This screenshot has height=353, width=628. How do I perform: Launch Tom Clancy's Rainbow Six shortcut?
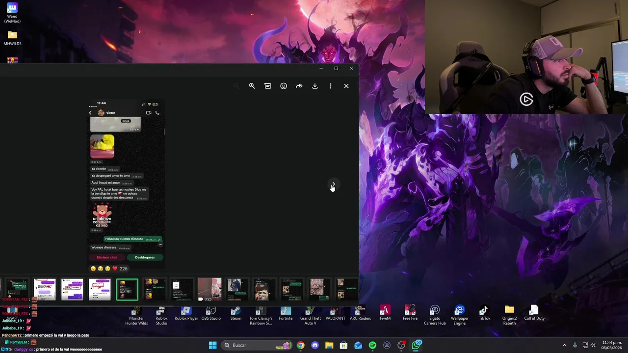pyautogui.click(x=261, y=316)
